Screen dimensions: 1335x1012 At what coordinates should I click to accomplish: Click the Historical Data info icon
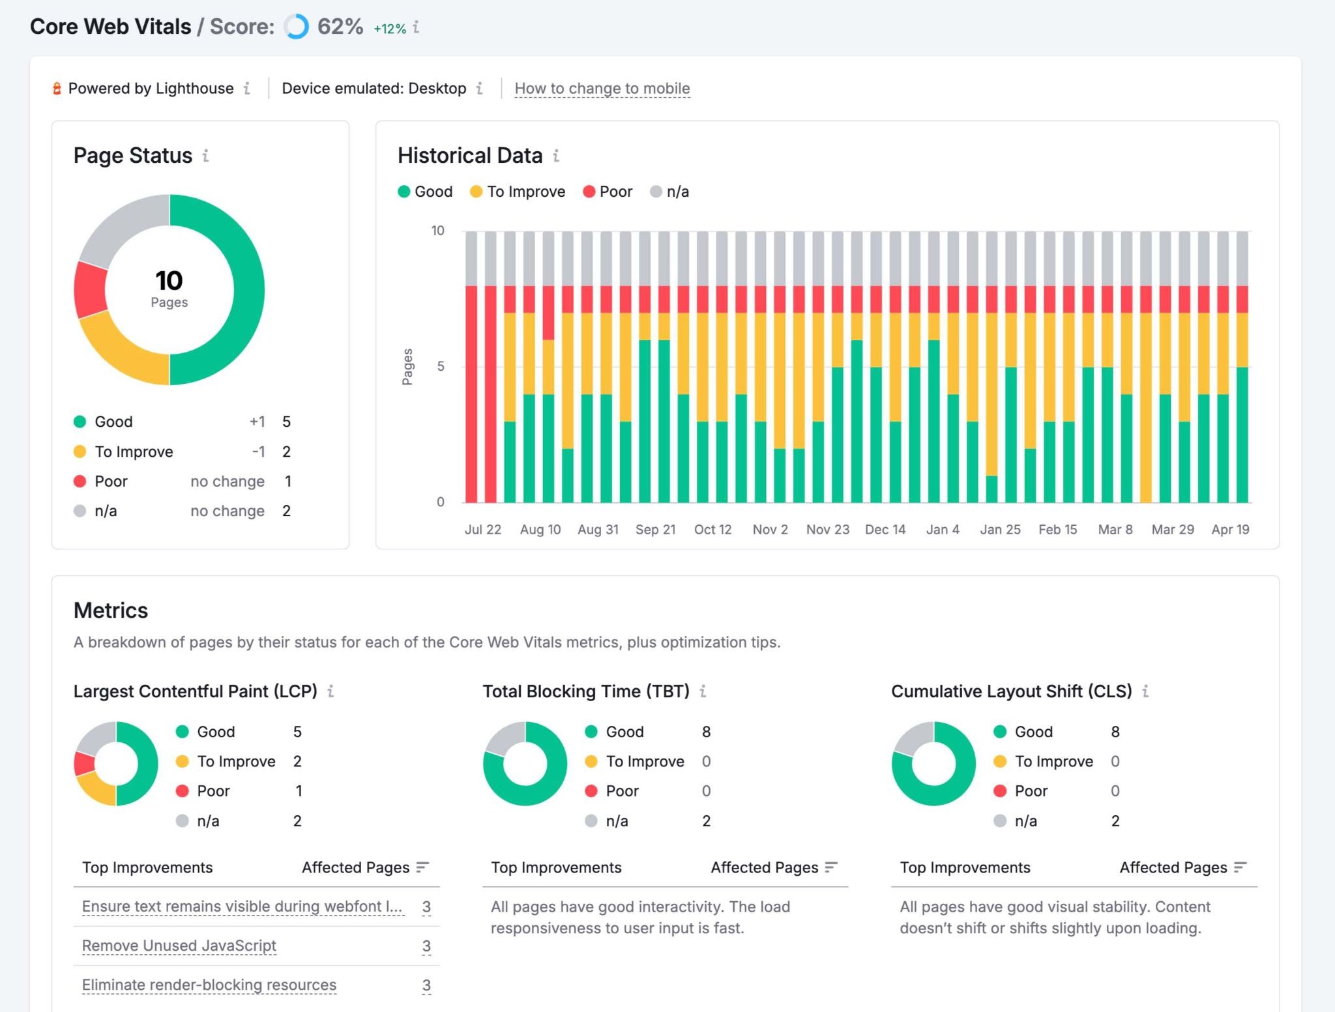(556, 156)
